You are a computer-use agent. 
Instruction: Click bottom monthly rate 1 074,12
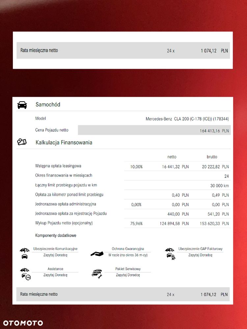[x=208, y=294]
